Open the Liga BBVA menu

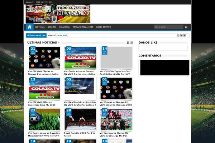[64, 27]
